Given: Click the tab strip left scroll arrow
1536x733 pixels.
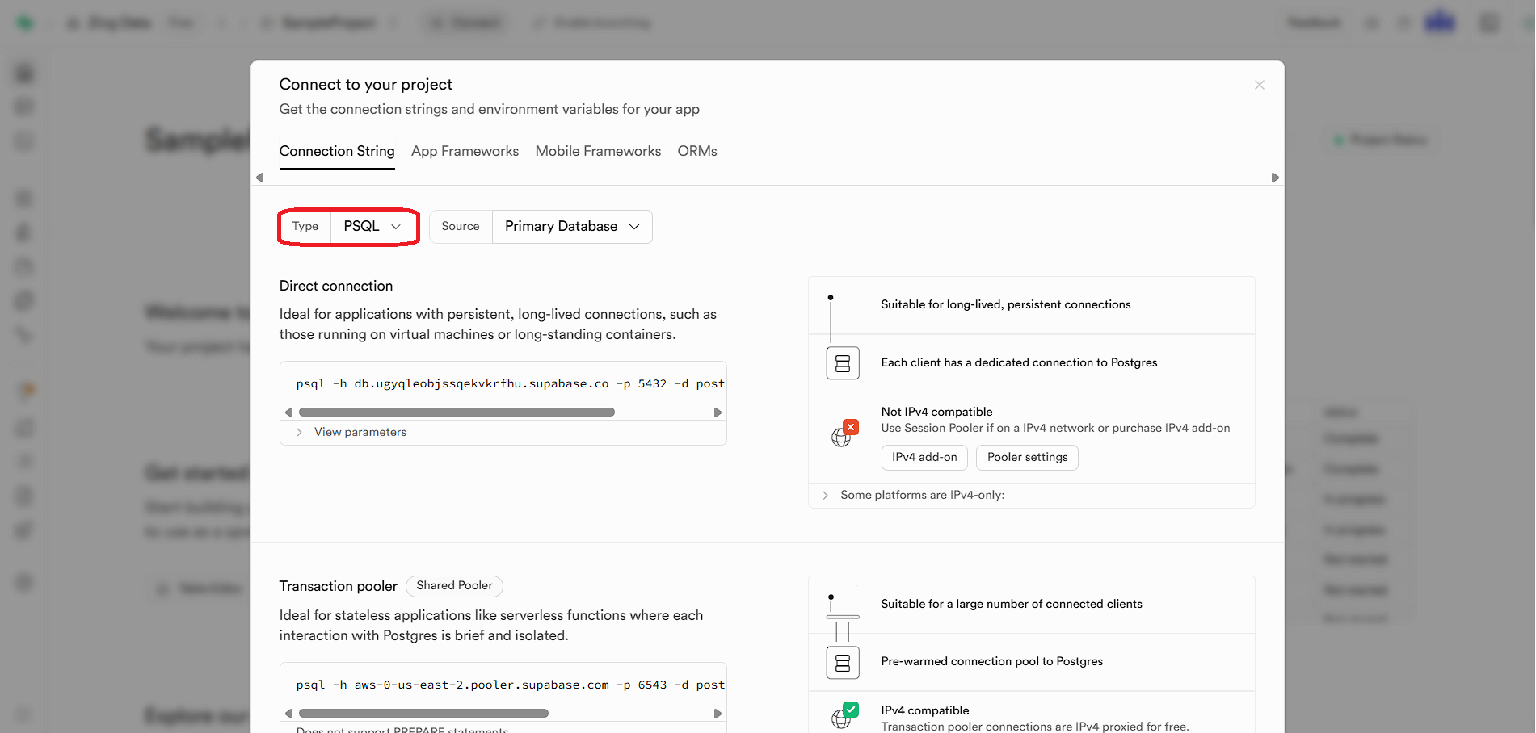Looking at the screenshot, I should [259, 178].
